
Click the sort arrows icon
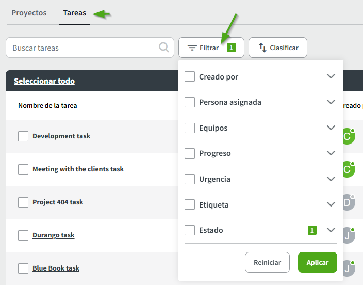tap(261, 47)
